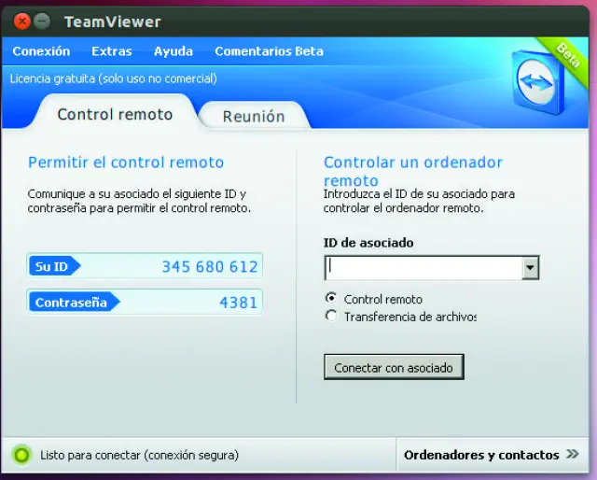Image resolution: width=597 pixels, height=480 pixels.
Task: Open the ID de asociado dropdown arrow
Action: tap(530, 268)
